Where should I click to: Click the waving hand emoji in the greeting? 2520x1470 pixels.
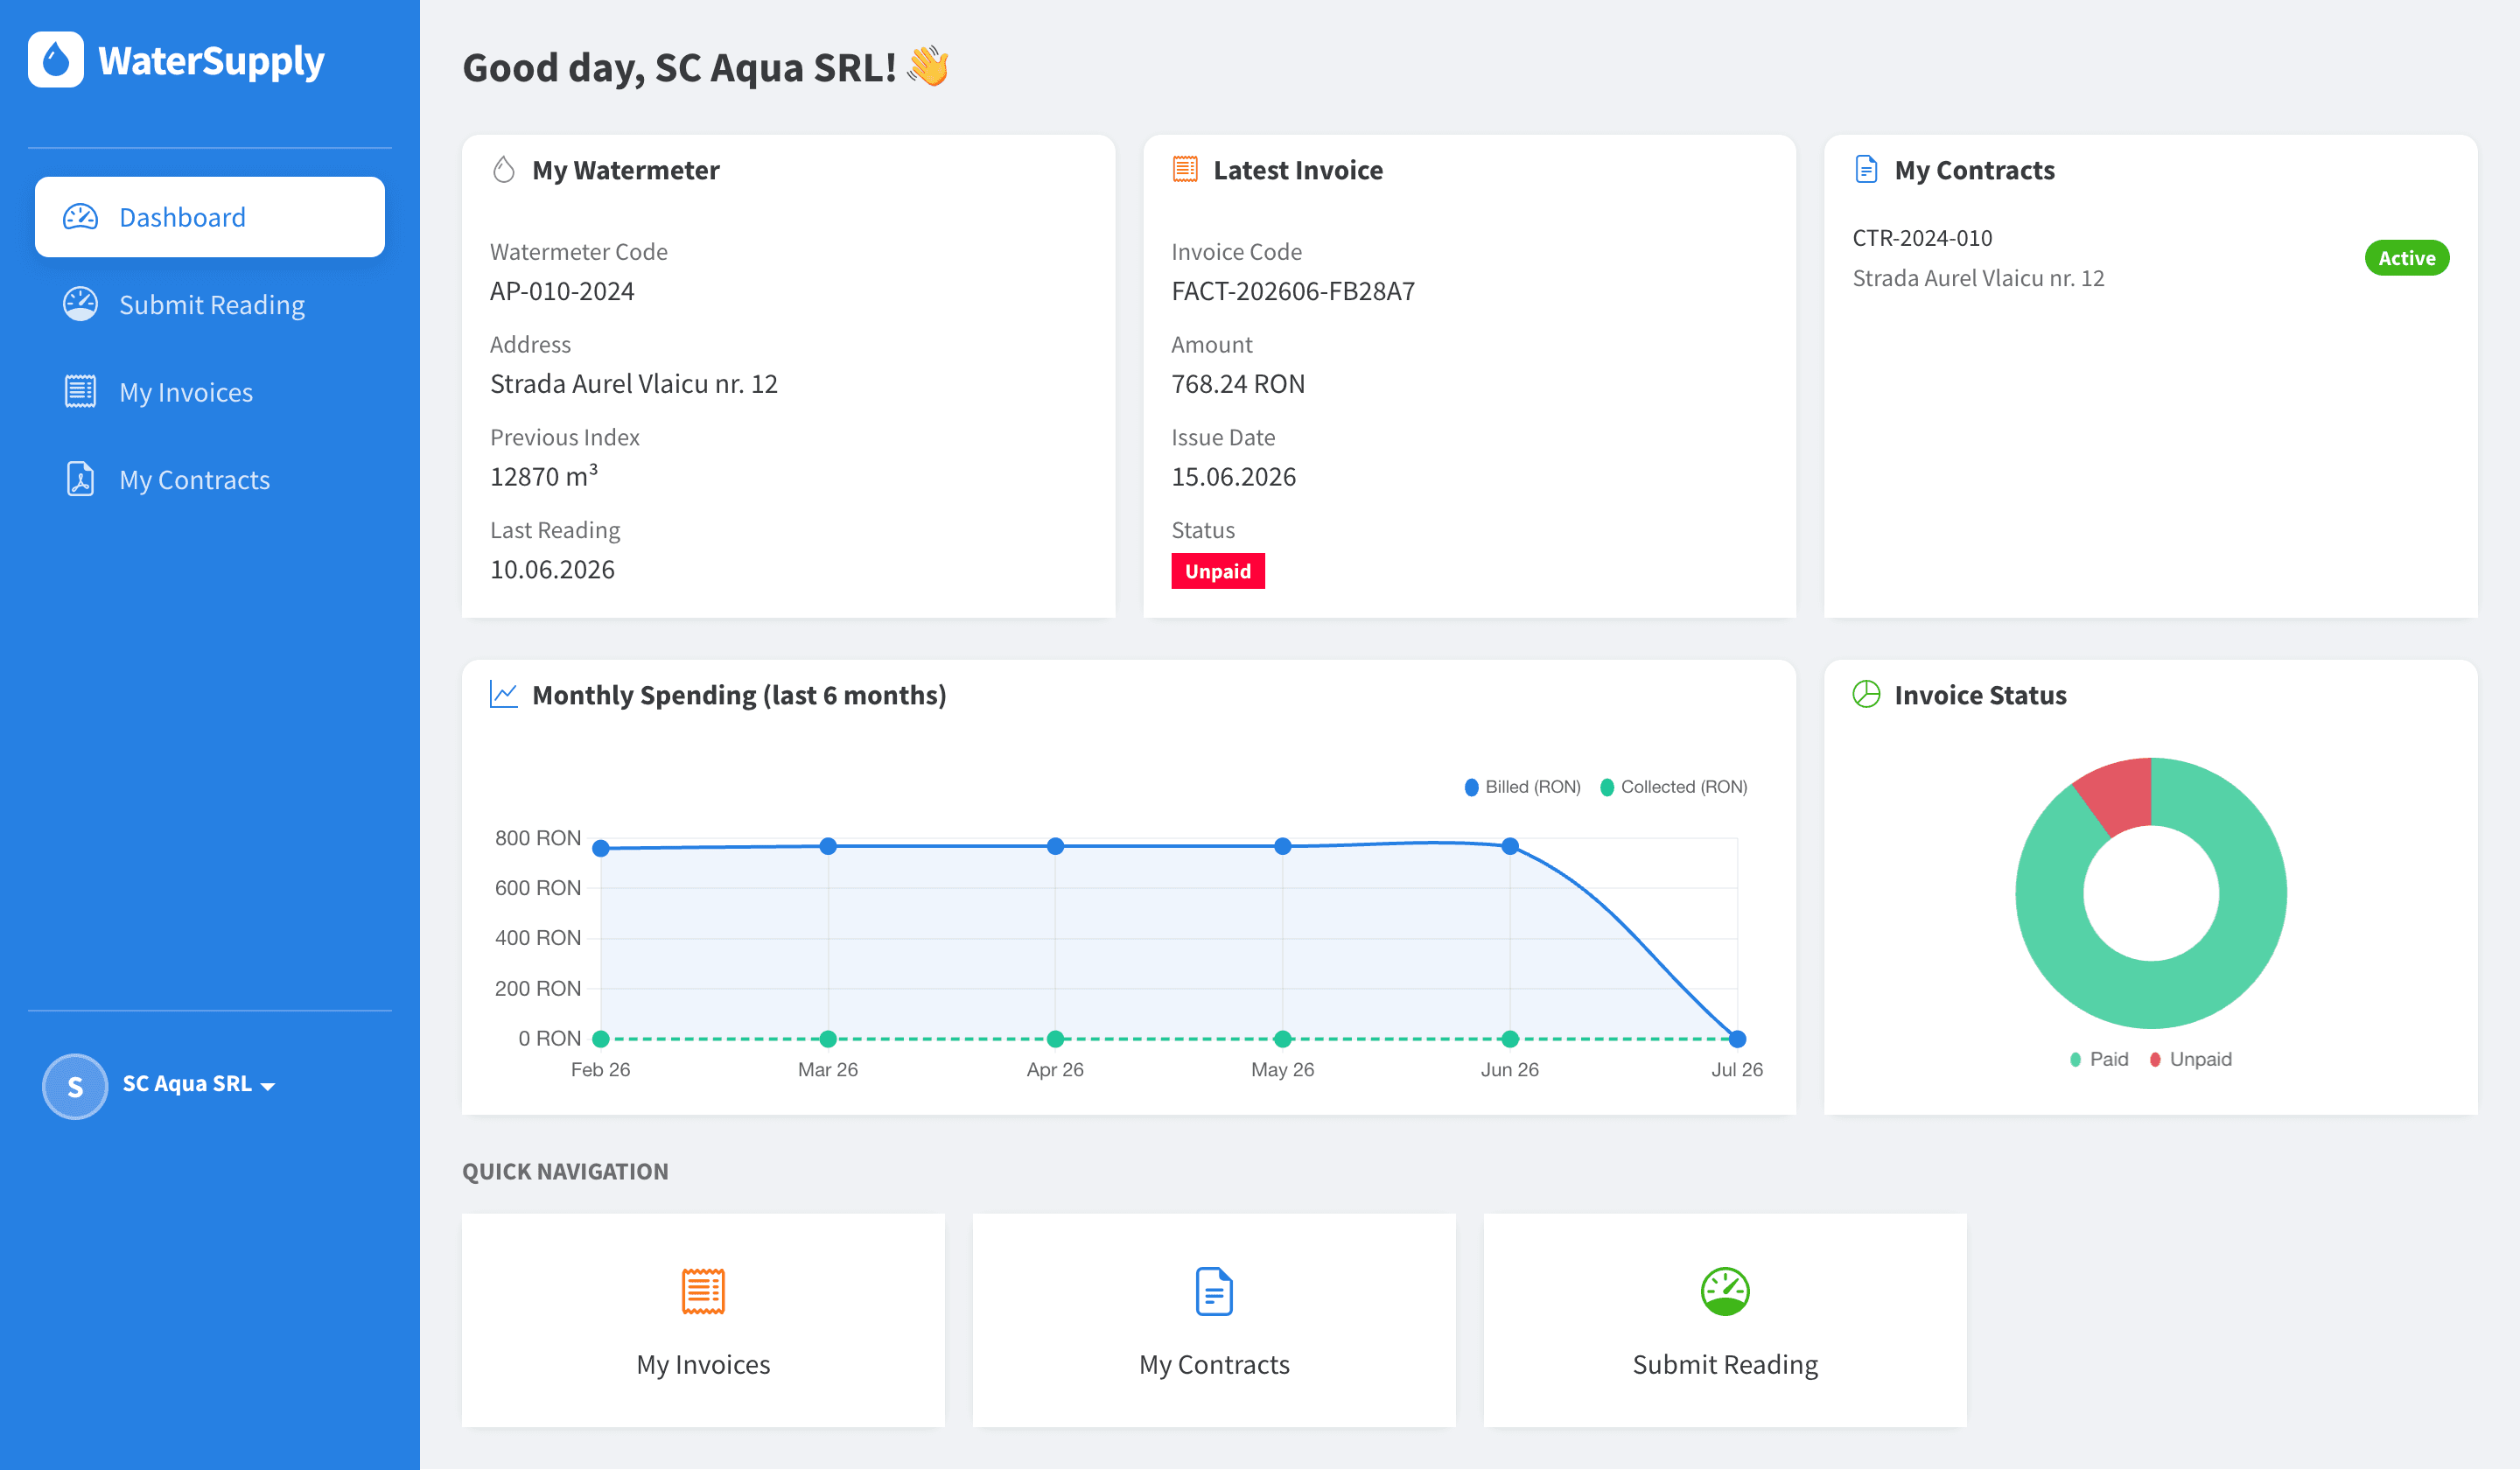tap(928, 66)
